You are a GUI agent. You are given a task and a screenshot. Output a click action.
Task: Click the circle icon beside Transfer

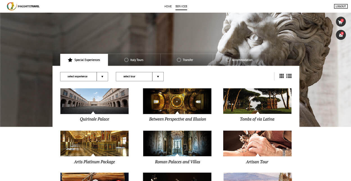(x=179, y=60)
